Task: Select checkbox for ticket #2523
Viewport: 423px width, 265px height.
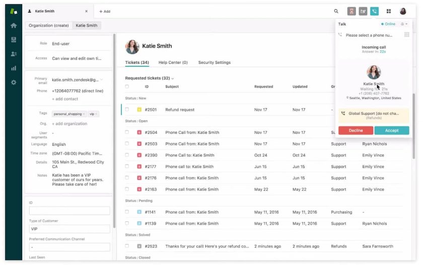Action: 127,246
